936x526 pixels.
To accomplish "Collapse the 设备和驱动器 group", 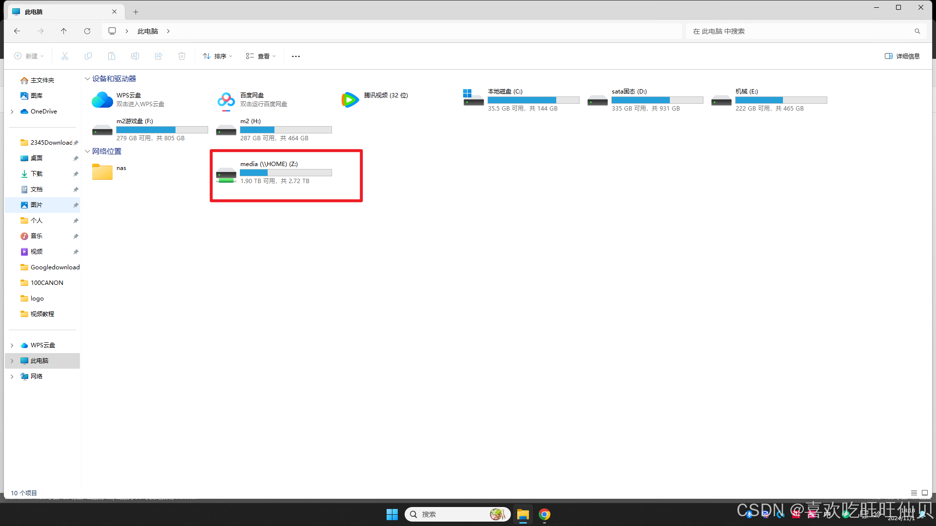I will (87, 79).
